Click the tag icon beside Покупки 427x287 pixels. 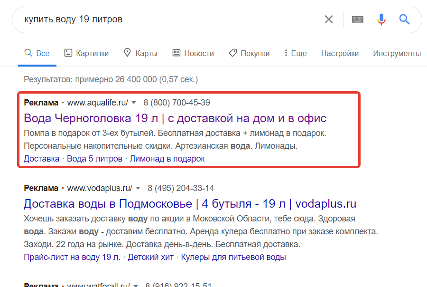tap(232, 53)
